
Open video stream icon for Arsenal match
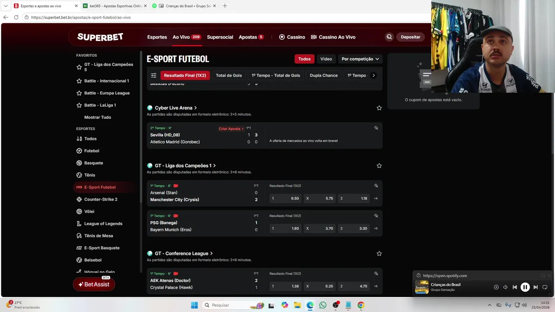pos(176,186)
